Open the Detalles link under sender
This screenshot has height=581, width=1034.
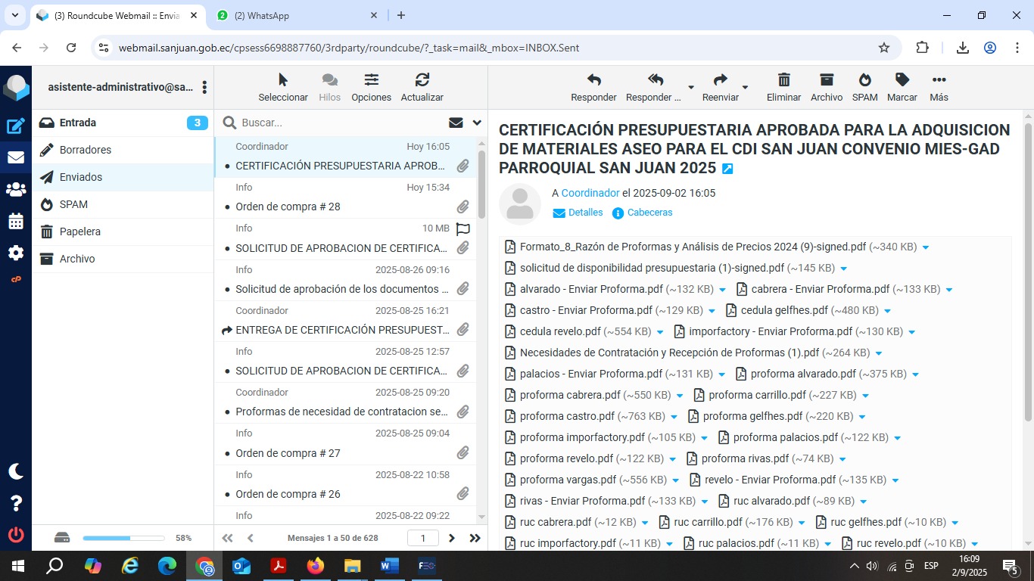tap(585, 213)
